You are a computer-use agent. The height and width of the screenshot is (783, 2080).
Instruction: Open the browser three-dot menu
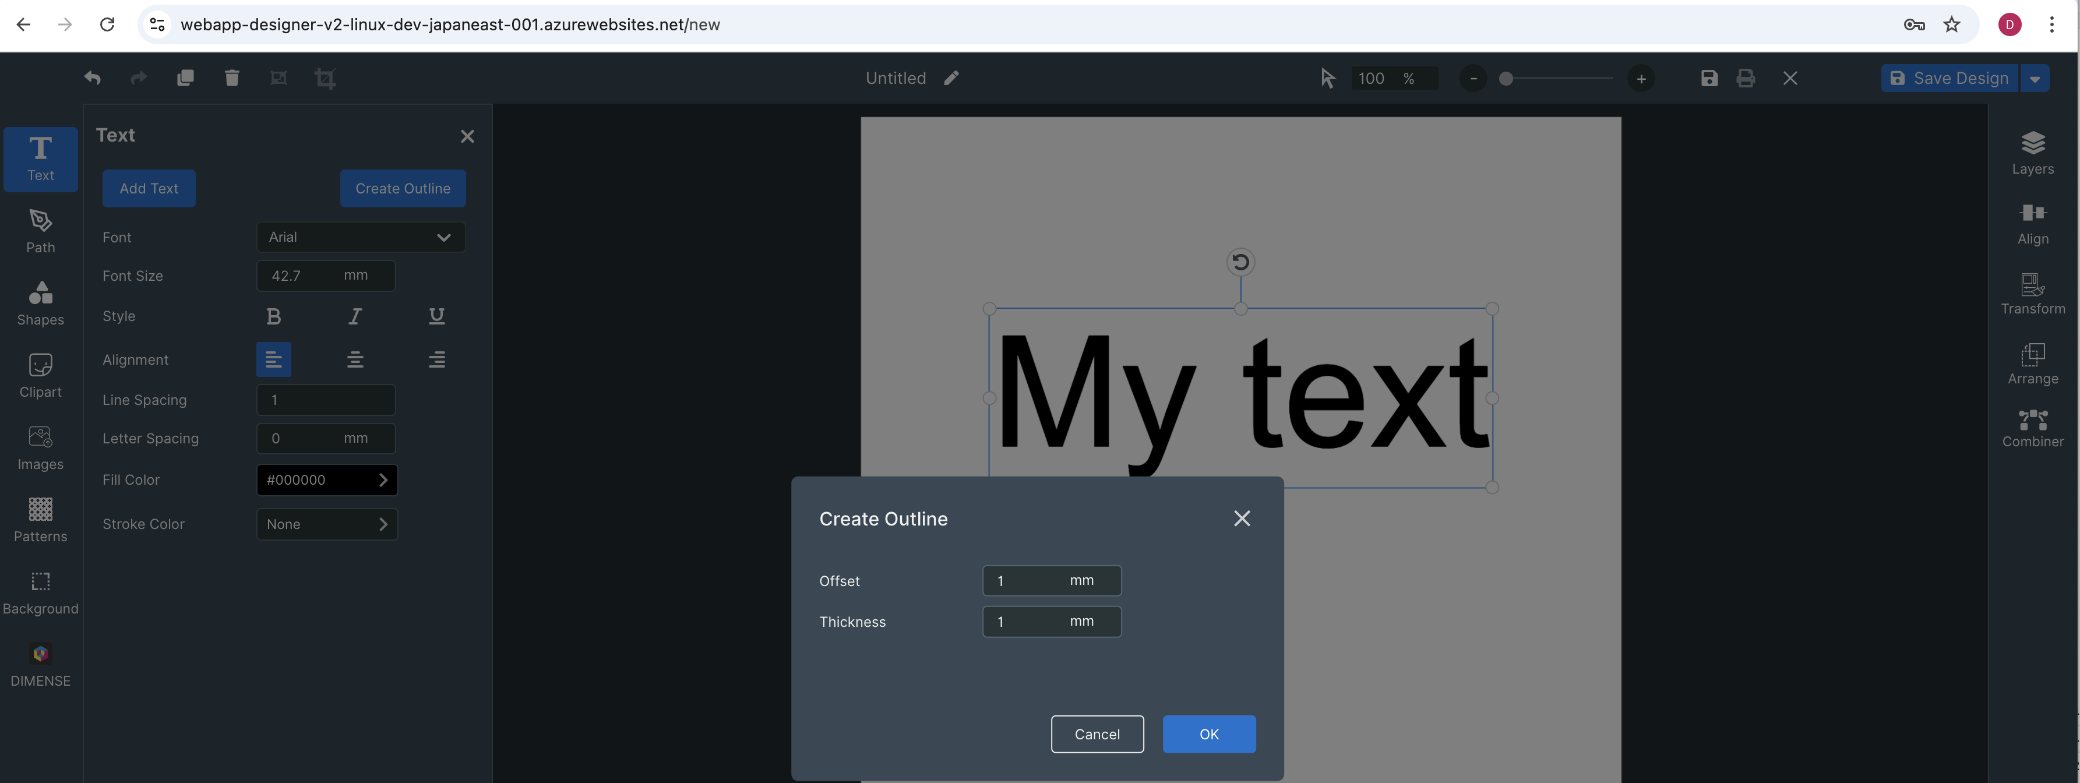point(2051,24)
